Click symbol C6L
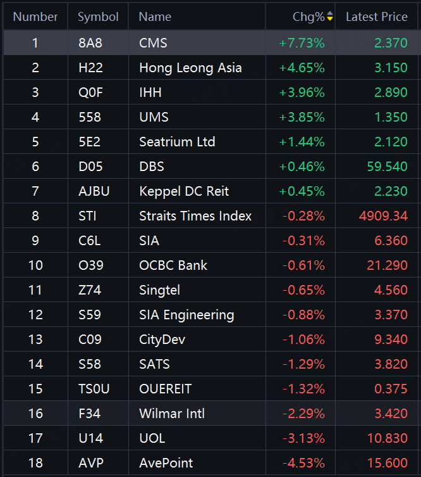421x477 pixels. pyautogui.click(x=89, y=241)
